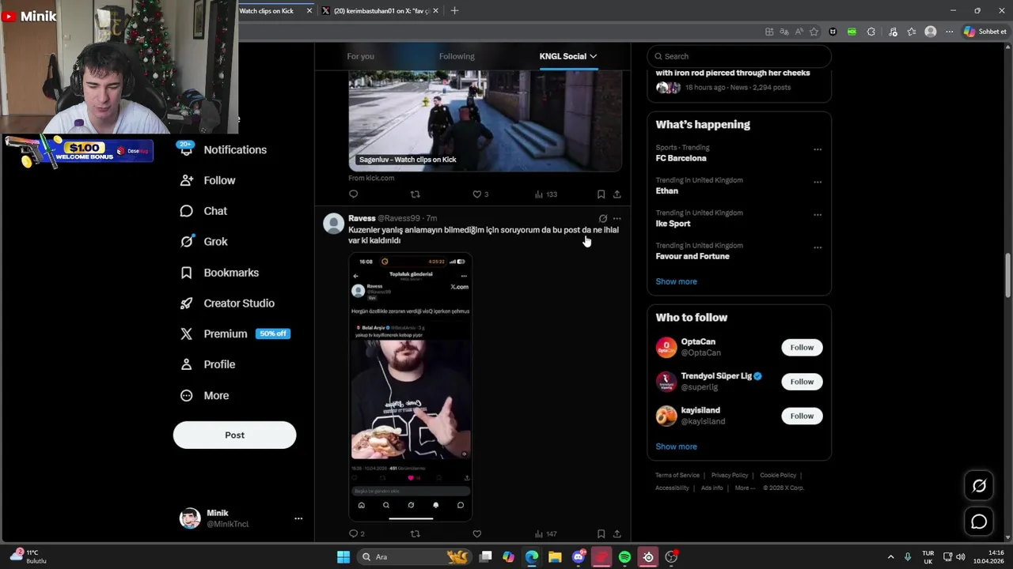This screenshot has width=1013, height=569.
Task: Open Grok from the sidebar
Action: (204, 242)
